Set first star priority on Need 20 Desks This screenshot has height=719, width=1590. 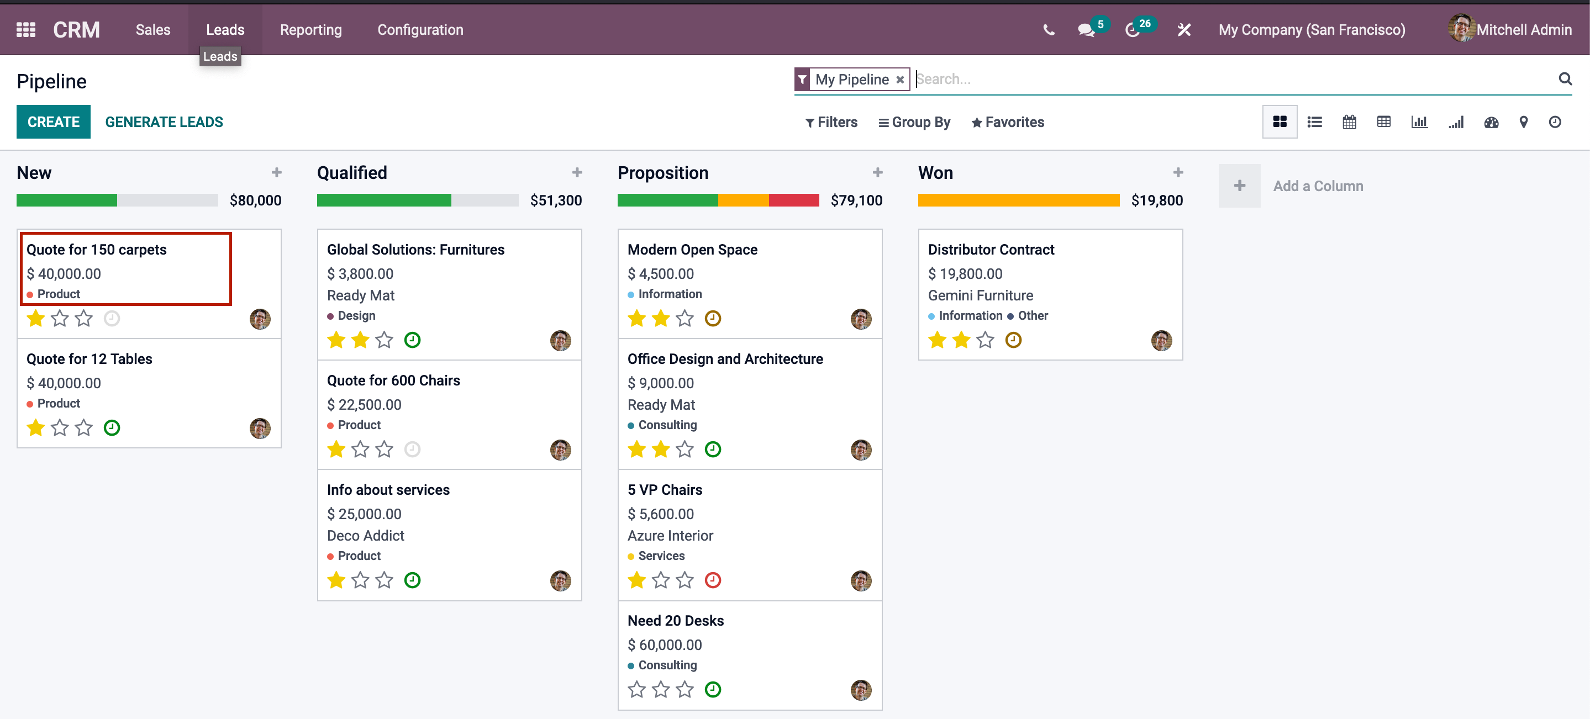coord(637,689)
